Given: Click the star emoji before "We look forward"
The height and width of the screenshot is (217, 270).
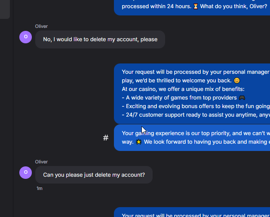Looking at the screenshot, I should pos(138,142).
